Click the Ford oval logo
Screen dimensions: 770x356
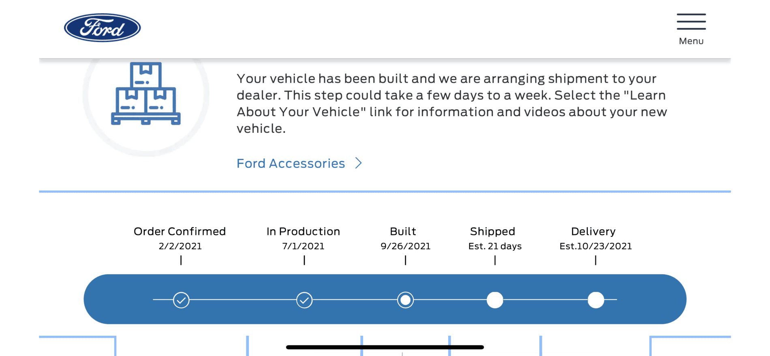click(x=103, y=28)
